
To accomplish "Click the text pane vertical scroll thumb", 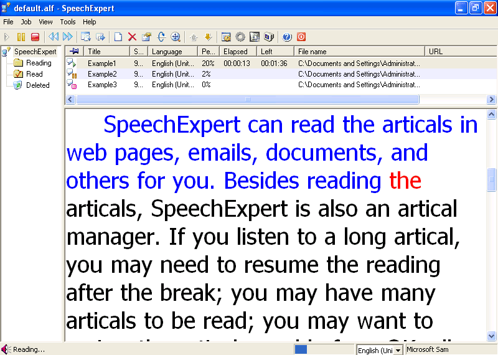I will (x=491, y=179).
